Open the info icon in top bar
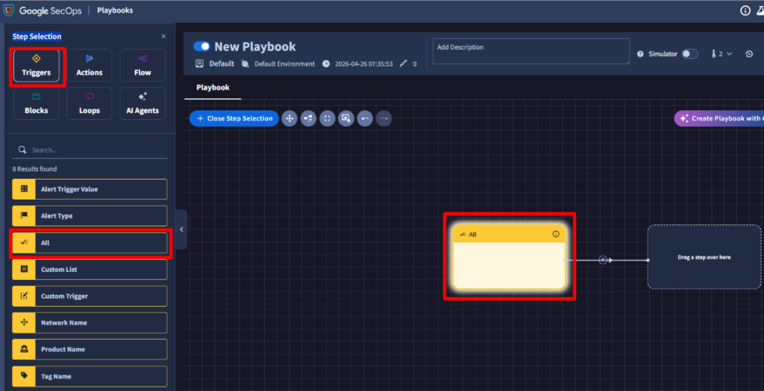The height and width of the screenshot is (391, 764). pyautogui.click(x=745, y=10)
